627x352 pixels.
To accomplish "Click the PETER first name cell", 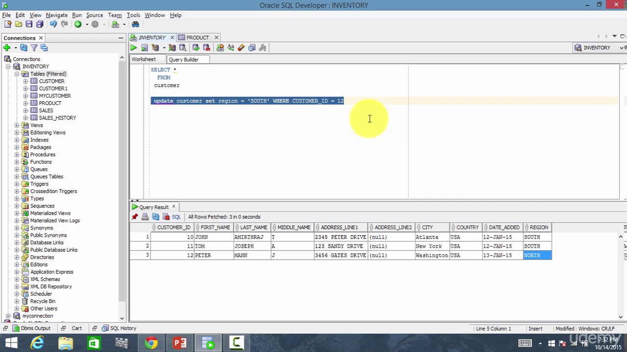I will coord(214,255).
